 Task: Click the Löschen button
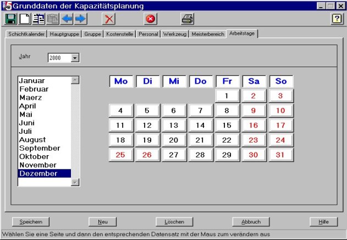tap(174, 222)
